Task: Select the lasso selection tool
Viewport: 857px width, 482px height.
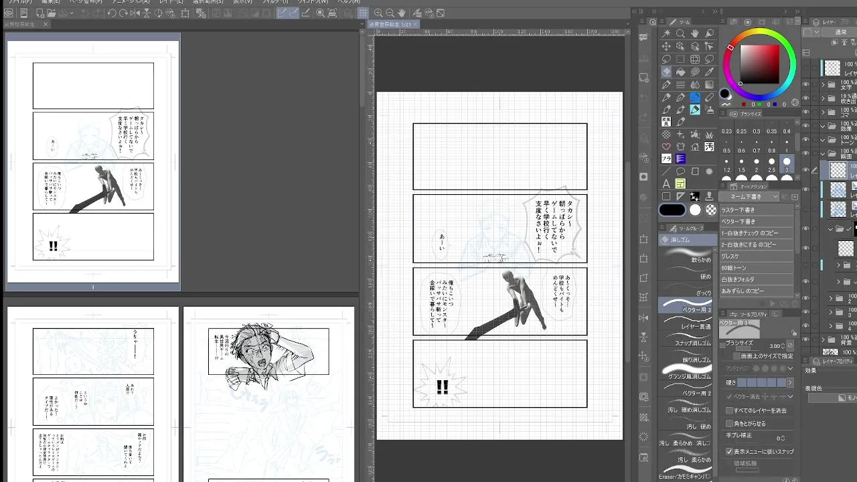Action: tap(667, 59)
